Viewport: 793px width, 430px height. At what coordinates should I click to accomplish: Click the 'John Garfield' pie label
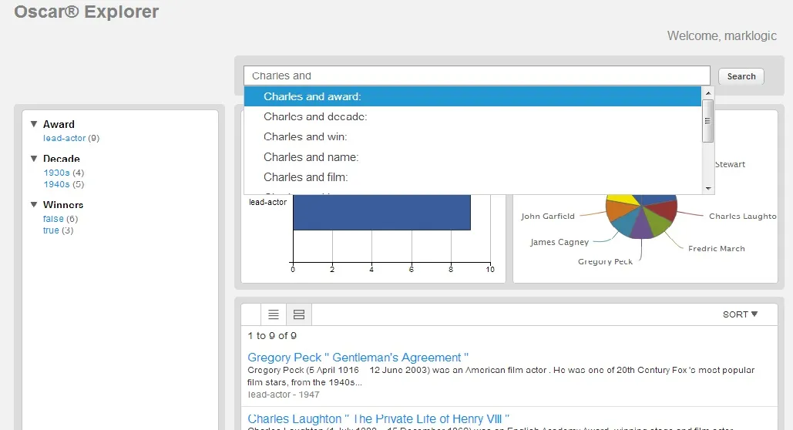pos(548,216)
